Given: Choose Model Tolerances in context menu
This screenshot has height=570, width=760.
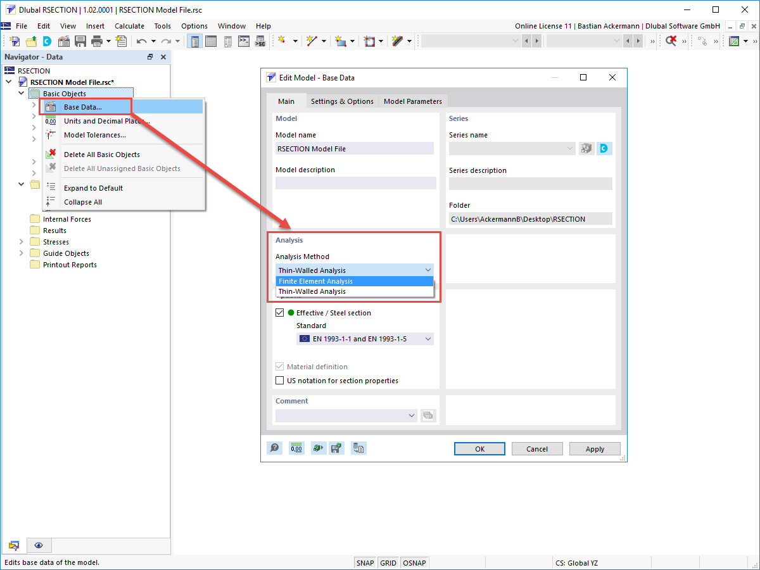Looking at the screenshot, I should [123, 135].
